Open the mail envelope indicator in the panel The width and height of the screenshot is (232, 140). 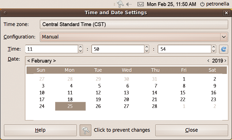[140, 4]
